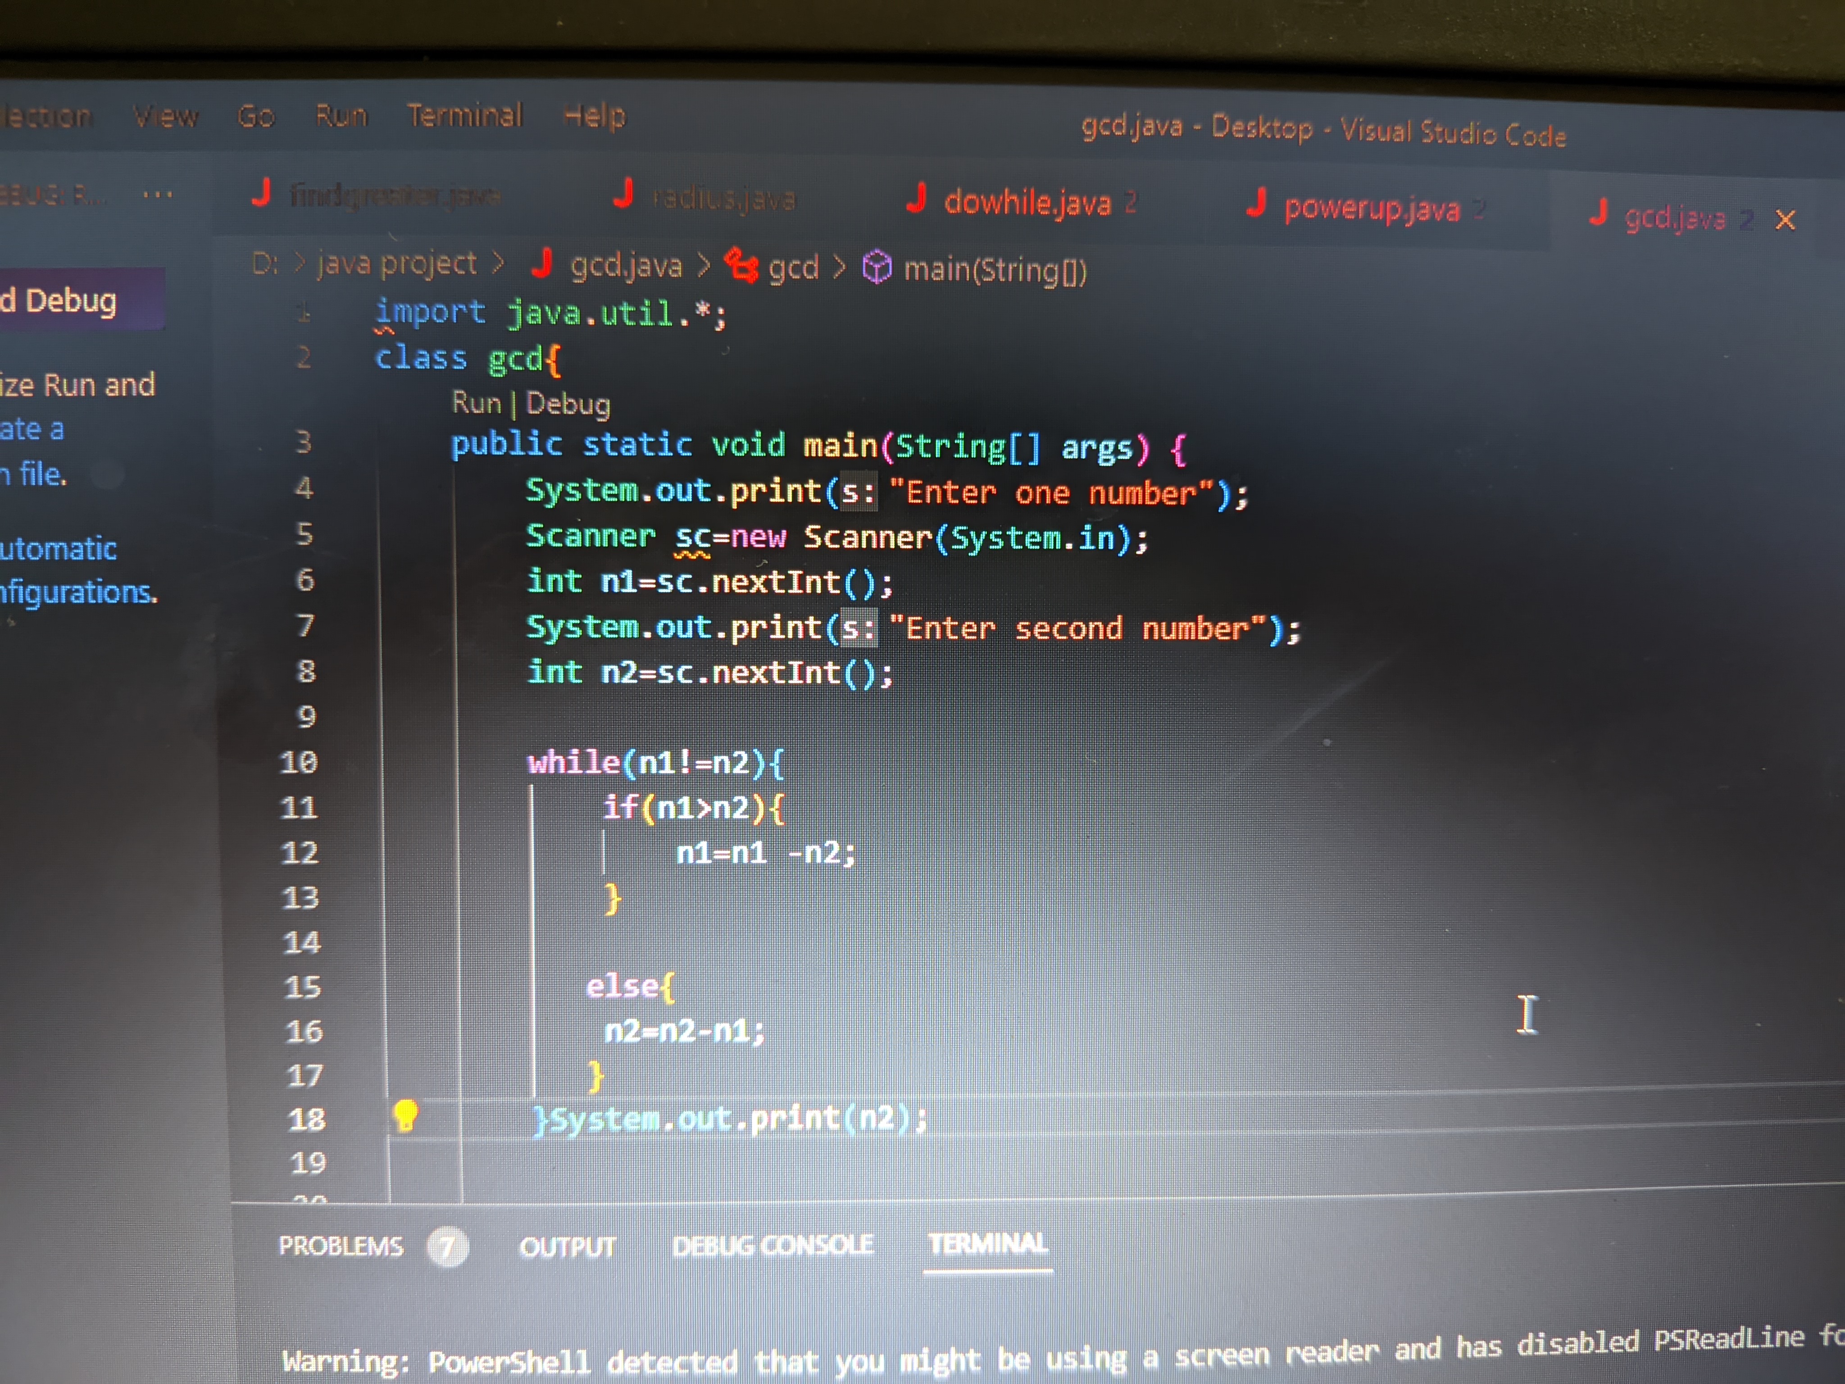Viewport: 1845px width, 1384px height.
Task: Click the 'create a launch.json file' link text
Action: (x=32, y=452)
